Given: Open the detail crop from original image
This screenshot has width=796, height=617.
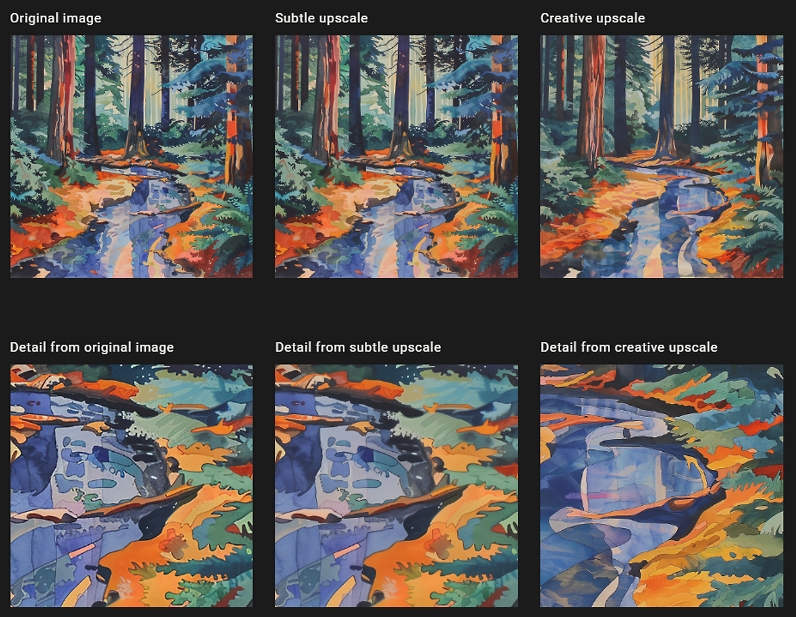Looking at the screenshot, I should click(x=131, y=486).
